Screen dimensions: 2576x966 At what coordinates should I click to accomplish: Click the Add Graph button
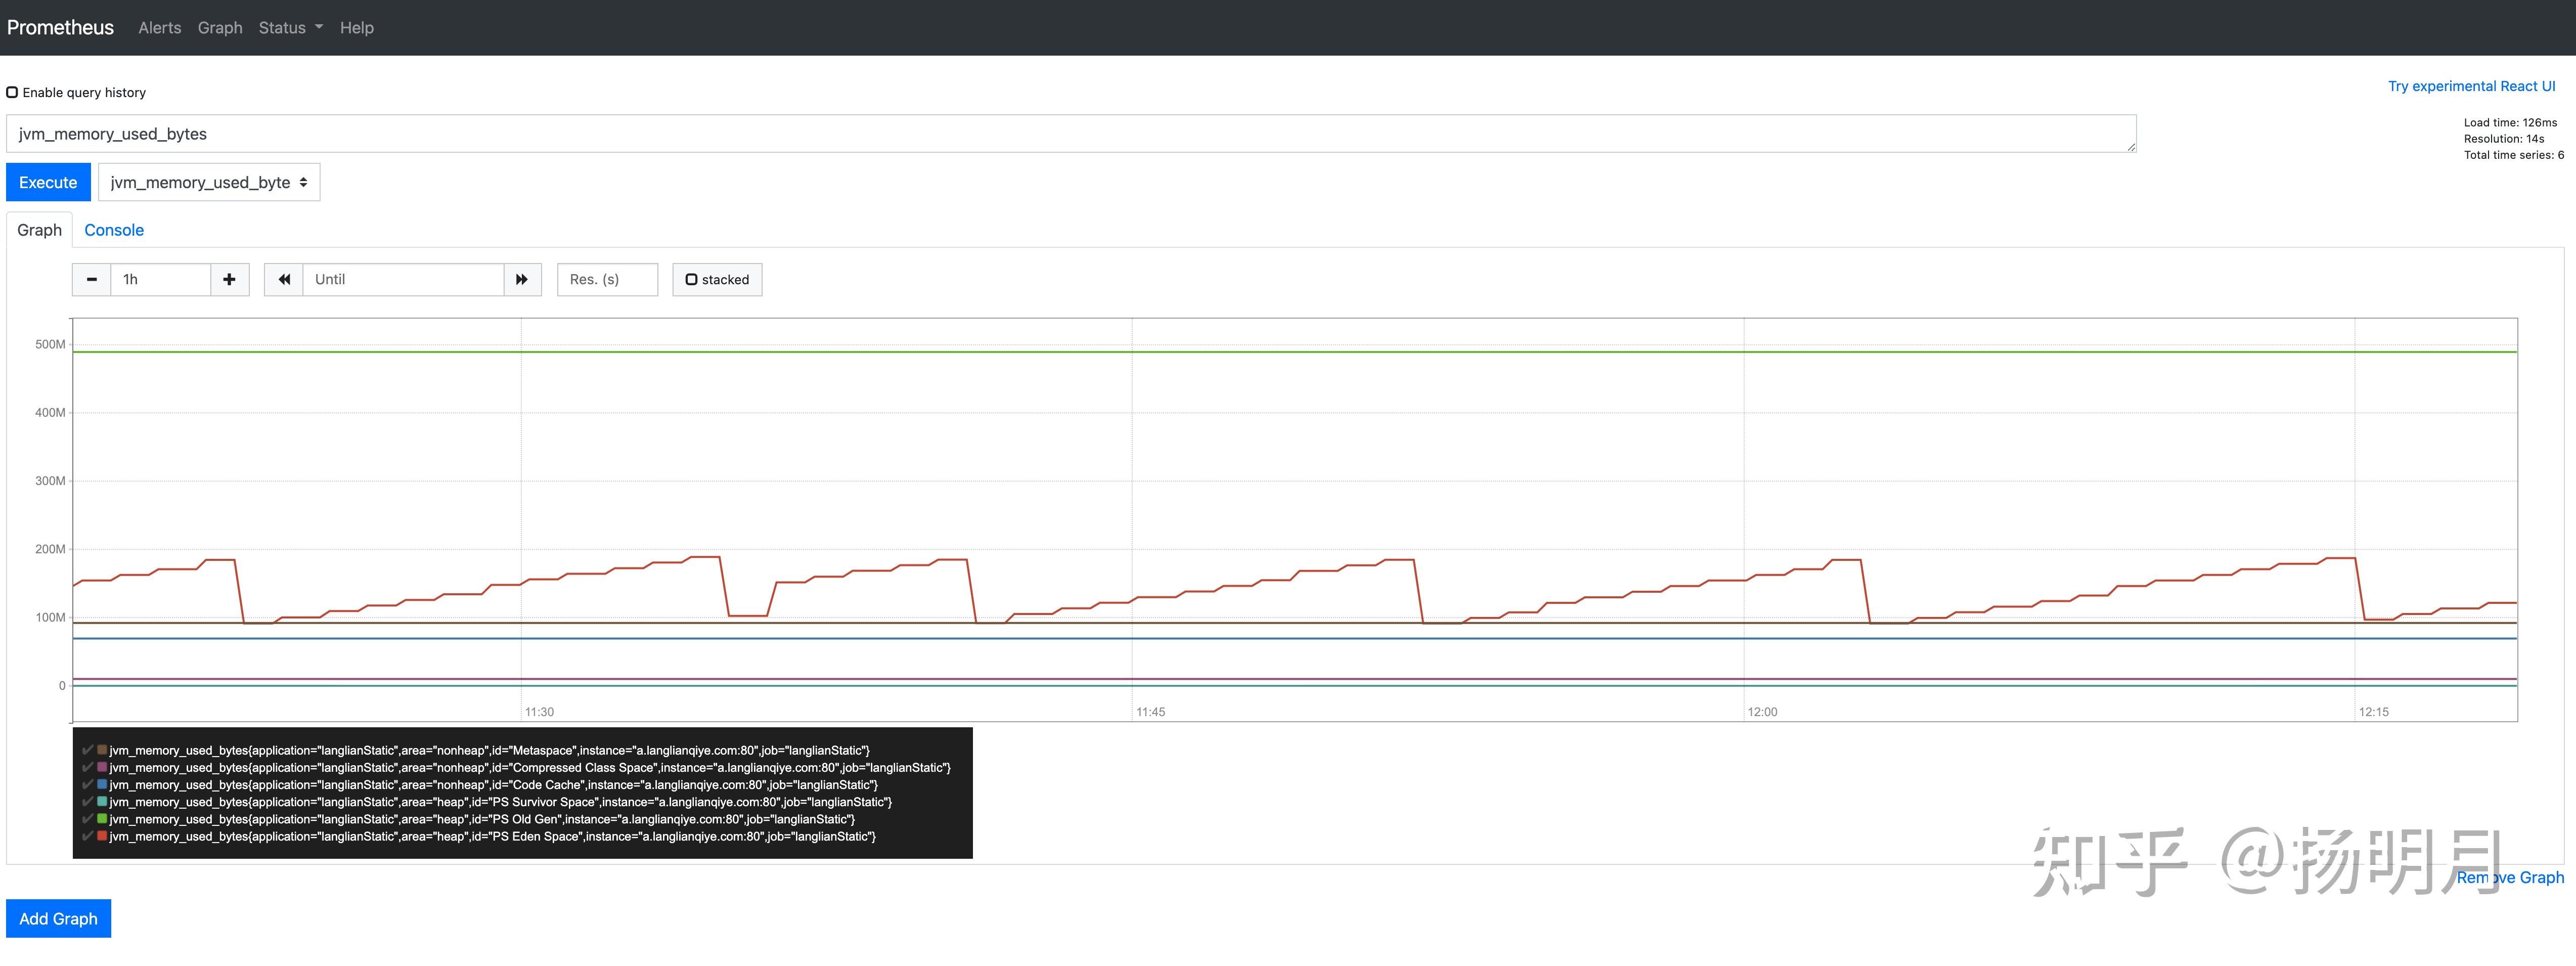tap(57, 918)
